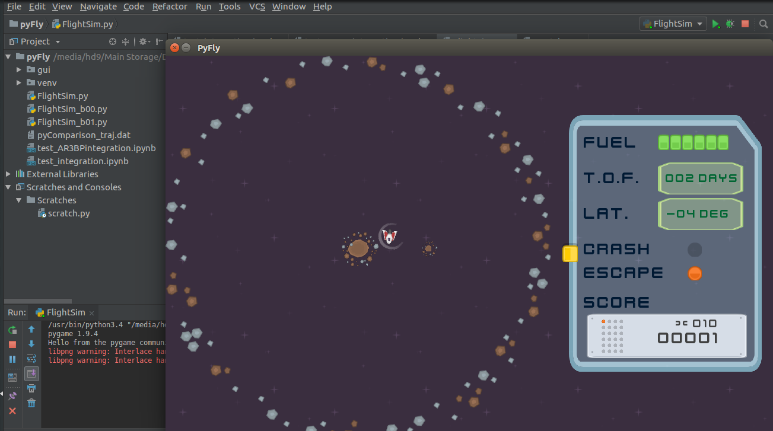This screenshot has width=773, height=431.
Task: Select test_integration.ipynb file
Action: 78,161
